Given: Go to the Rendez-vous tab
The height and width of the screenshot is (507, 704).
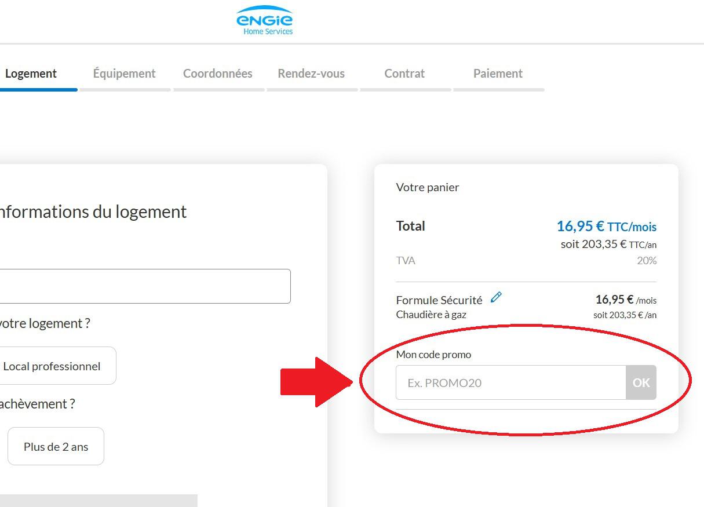Looking at the screenshot, I should click(x=311, y=73).
